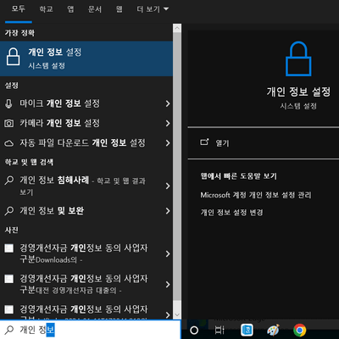Switch to the 앱 tab

(70, 9)
